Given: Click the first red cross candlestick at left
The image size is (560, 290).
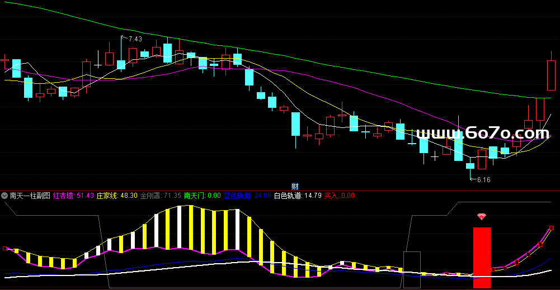Looking at the screenshot, I should pyautogui.click(x=5, y=59).
